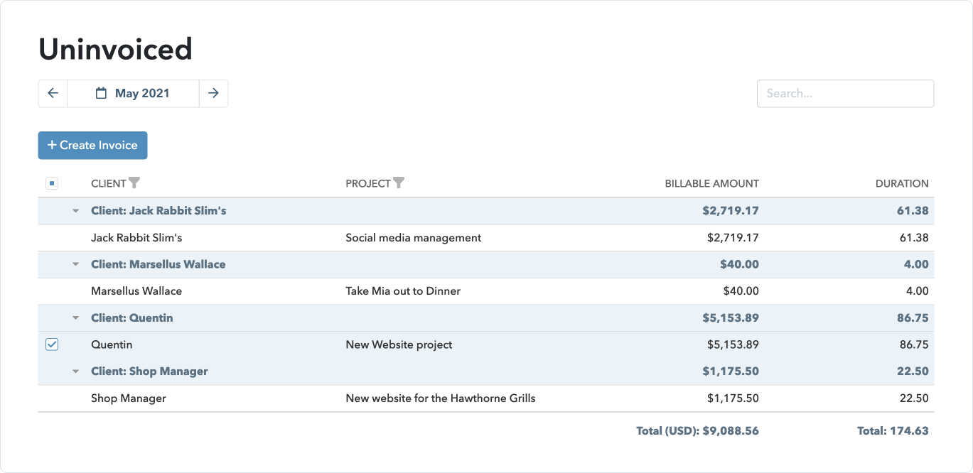The width and height of the screenshot is (973, 473).
Task: Collapse the Client: Marsellus Wallace group
Action: click(x=75, y=264)
